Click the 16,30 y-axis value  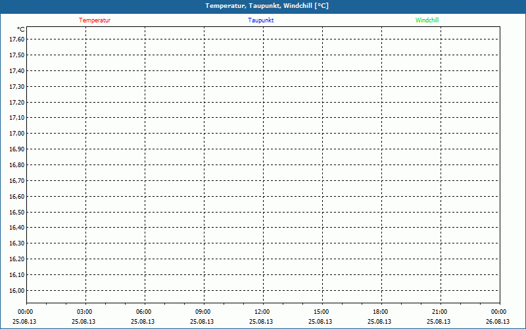click(x=17, y=243)
